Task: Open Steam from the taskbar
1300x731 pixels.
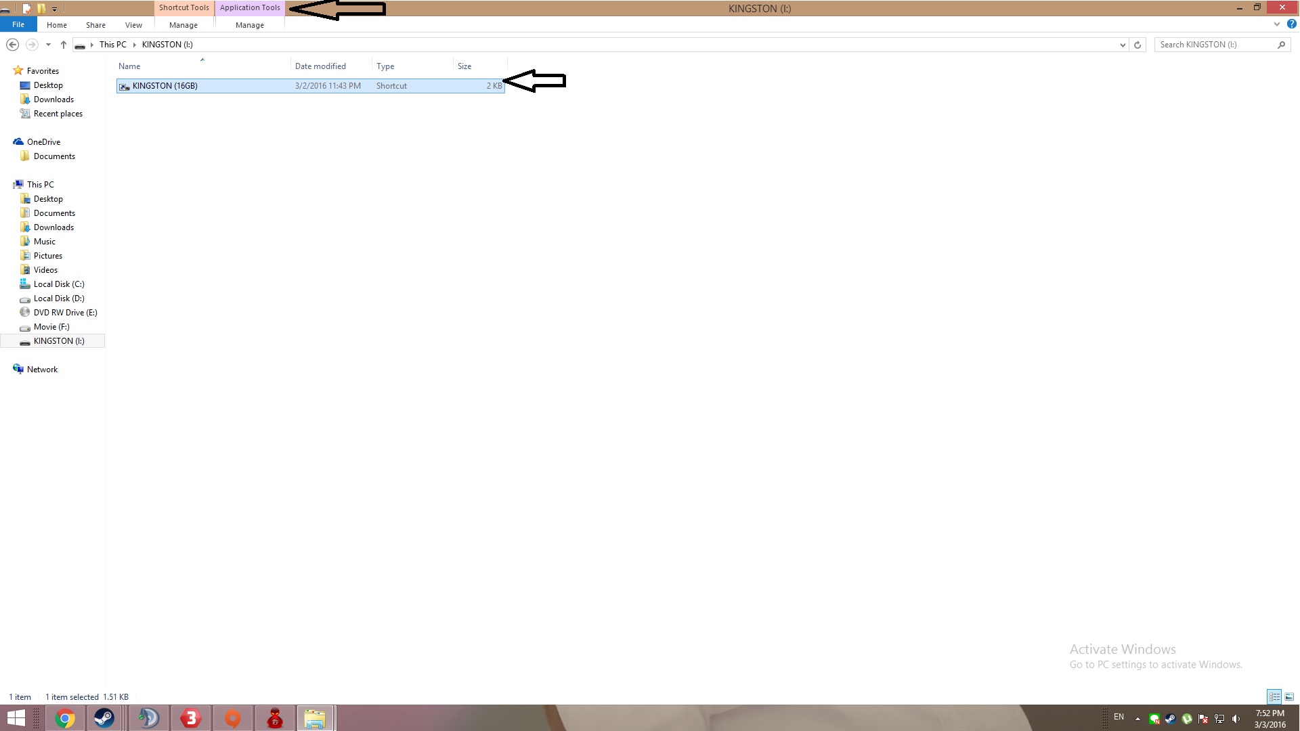Action: 104,718
